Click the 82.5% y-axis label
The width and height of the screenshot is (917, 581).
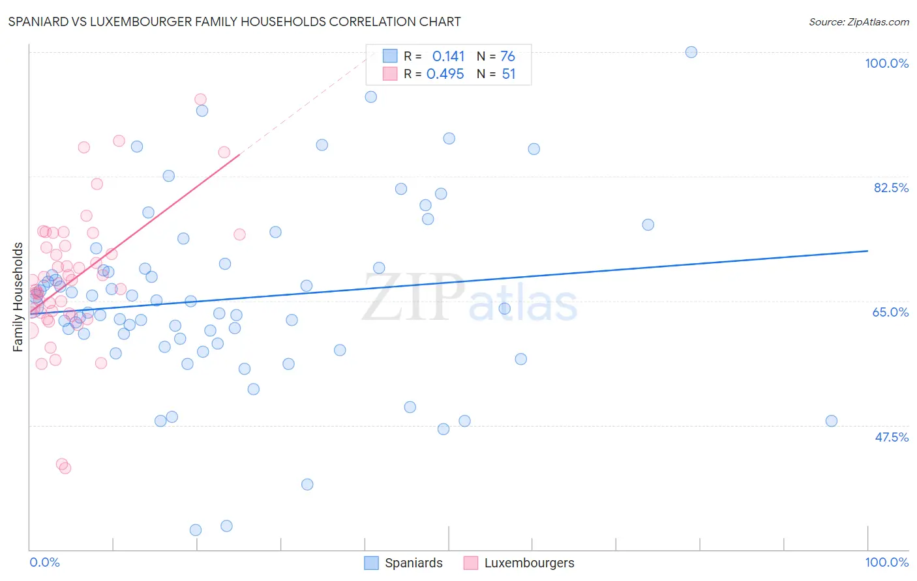891,188
